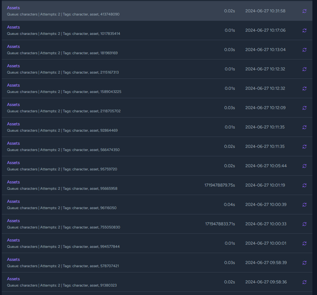
Task: Retry the job tagged 96116050
Action: point(304,205)
